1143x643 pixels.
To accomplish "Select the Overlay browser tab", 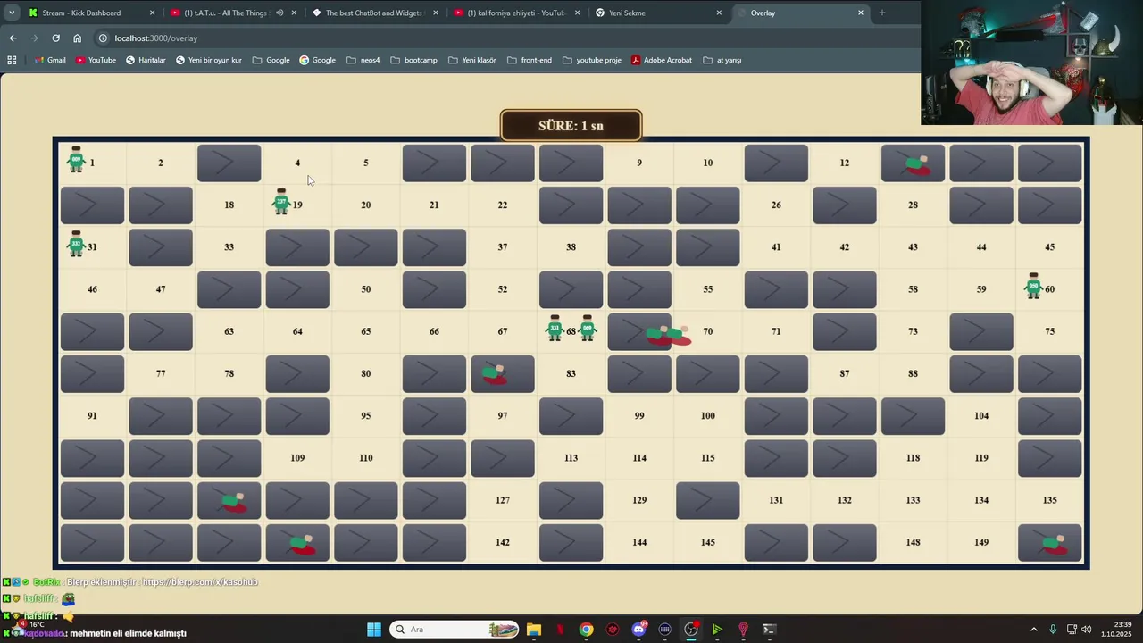I will [800, 13].
